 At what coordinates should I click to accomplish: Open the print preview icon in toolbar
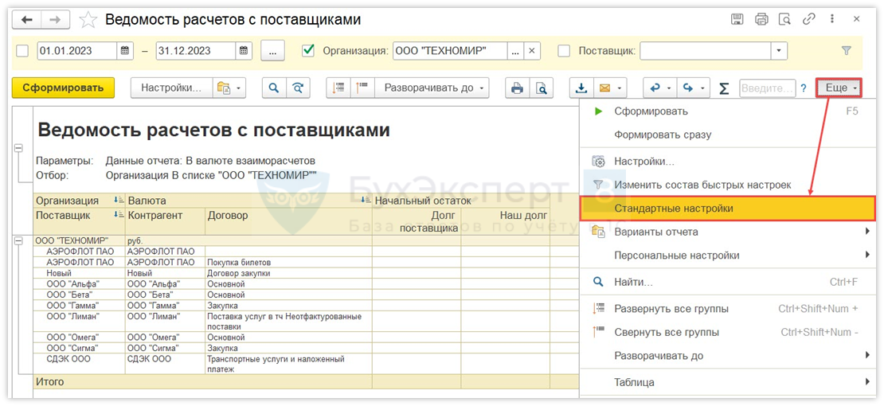coord(542,88)
